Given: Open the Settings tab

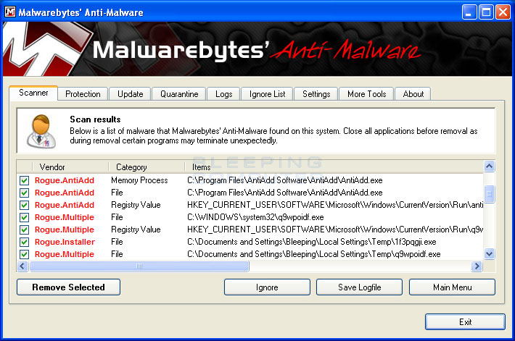Looking at the screenshot, I should coord(316,94).
